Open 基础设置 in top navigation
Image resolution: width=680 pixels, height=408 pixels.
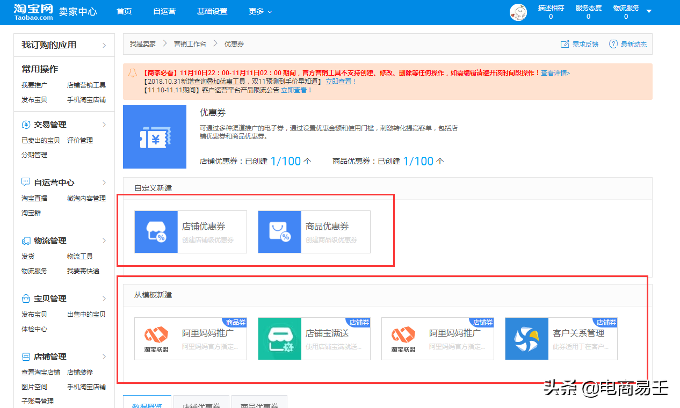tap(212, 11)
